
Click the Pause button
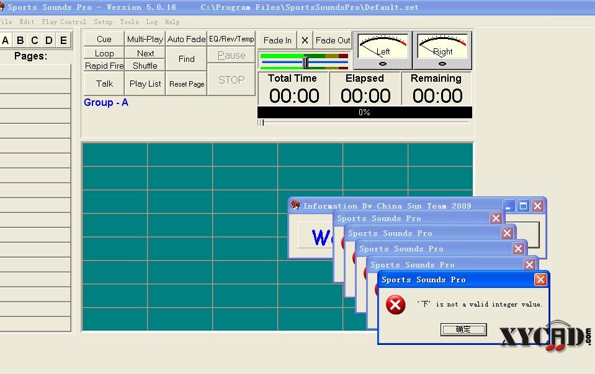point(231,55)
